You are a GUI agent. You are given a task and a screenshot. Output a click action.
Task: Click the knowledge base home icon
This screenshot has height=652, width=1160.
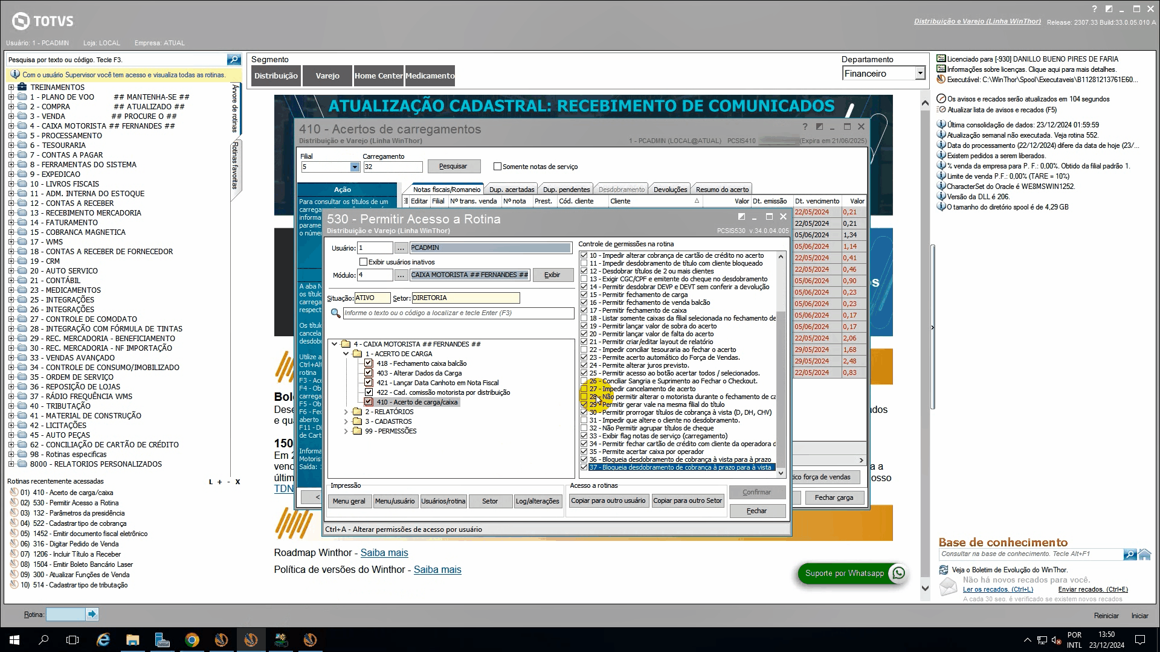pos(1145,554)
